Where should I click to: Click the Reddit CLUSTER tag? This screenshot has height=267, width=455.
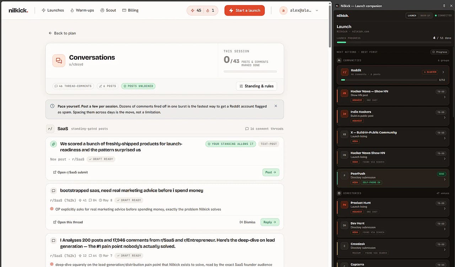coord(430,72)
